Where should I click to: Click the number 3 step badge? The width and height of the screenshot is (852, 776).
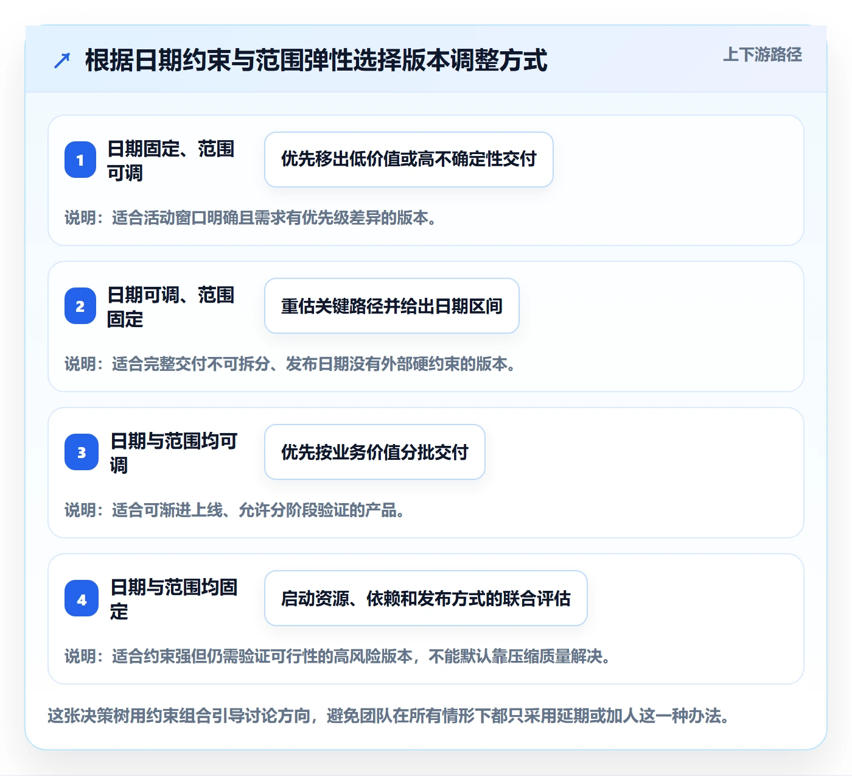[82, 452]
